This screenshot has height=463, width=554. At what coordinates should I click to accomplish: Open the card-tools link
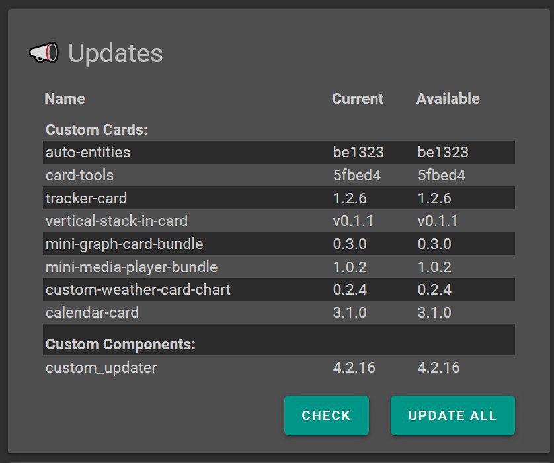pyautogui.click(x=79, y=175)
